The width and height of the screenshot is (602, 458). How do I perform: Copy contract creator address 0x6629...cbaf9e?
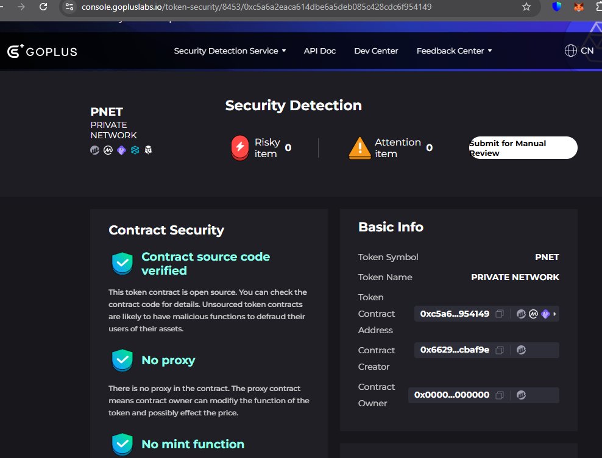point(500,350)
